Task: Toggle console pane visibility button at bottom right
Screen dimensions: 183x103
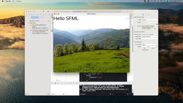Action: coord(132,94)
